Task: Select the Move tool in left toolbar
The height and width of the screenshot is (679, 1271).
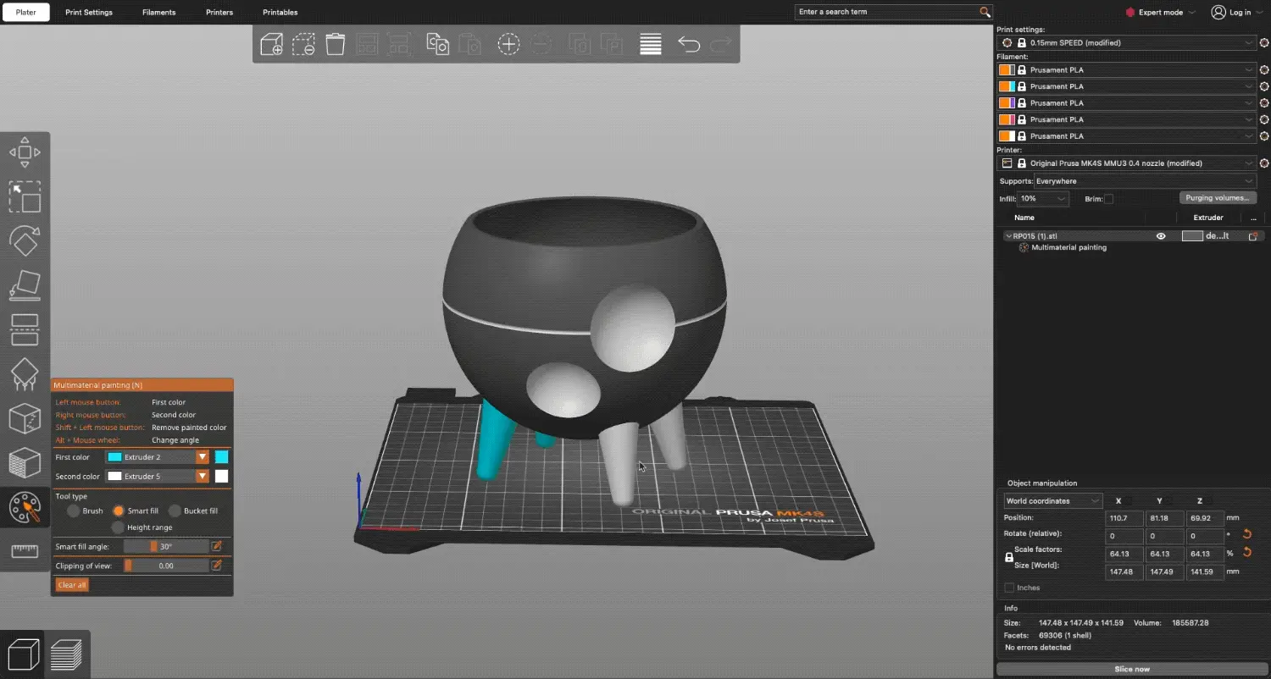Action: click(x=25, y=152)
